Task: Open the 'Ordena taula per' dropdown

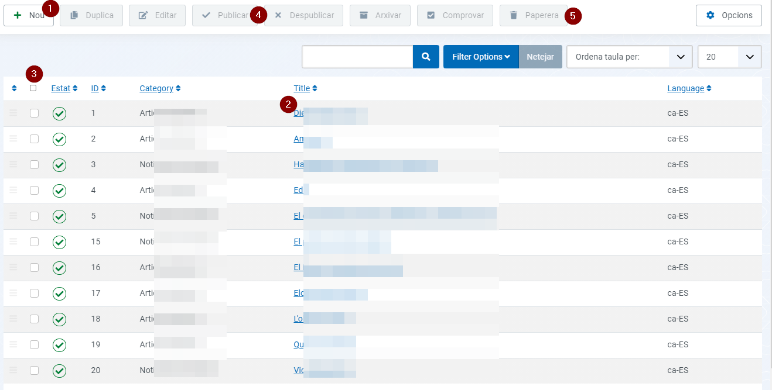Action: click(x=630, y=57)
